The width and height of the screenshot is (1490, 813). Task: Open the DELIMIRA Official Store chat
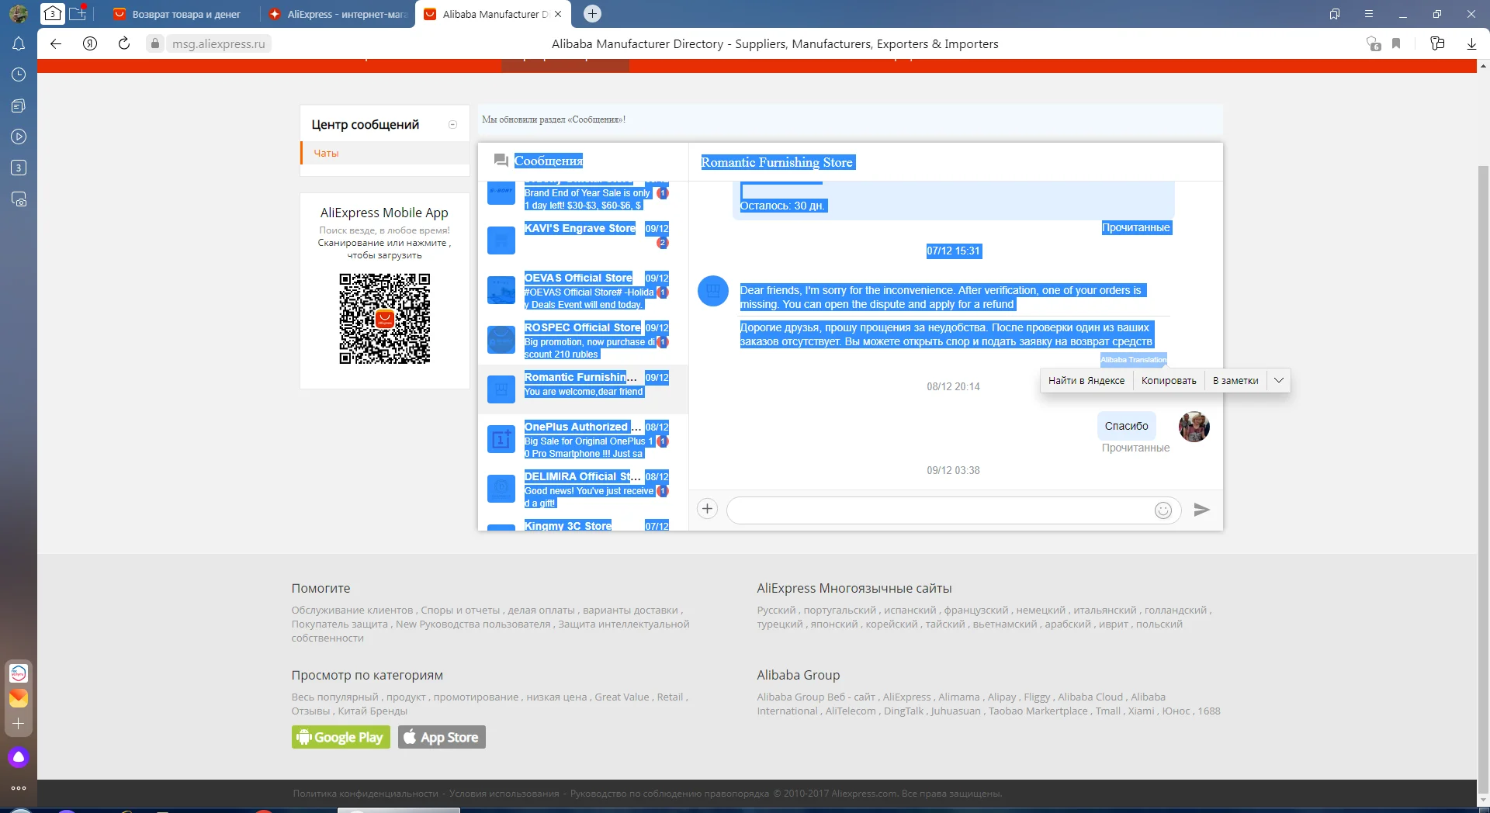point(583,489)
